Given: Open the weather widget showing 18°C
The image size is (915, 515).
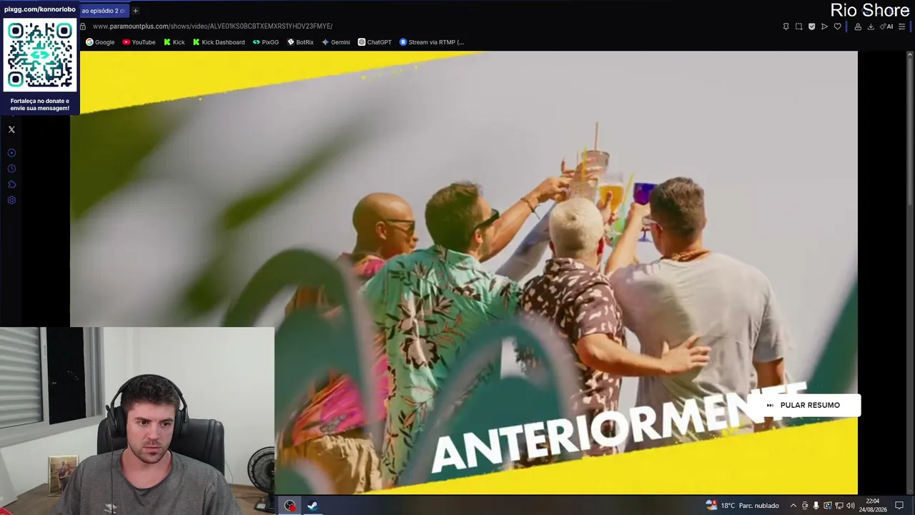Looking at the screenshot, I should [742, 506].
